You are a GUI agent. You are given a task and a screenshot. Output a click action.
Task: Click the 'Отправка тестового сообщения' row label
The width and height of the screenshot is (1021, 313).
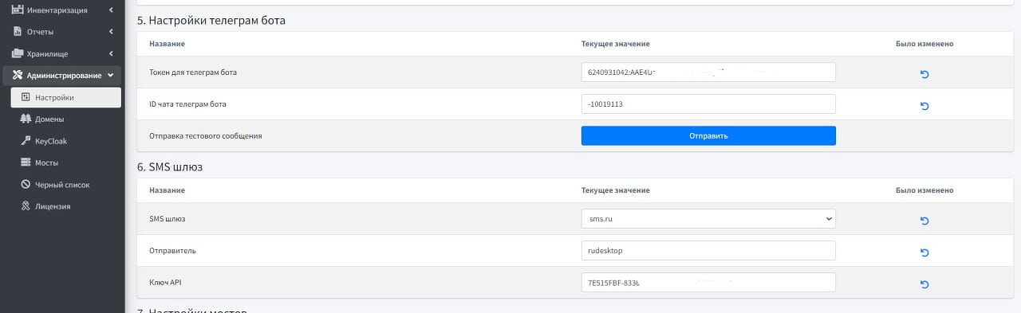tap(206, 136)
